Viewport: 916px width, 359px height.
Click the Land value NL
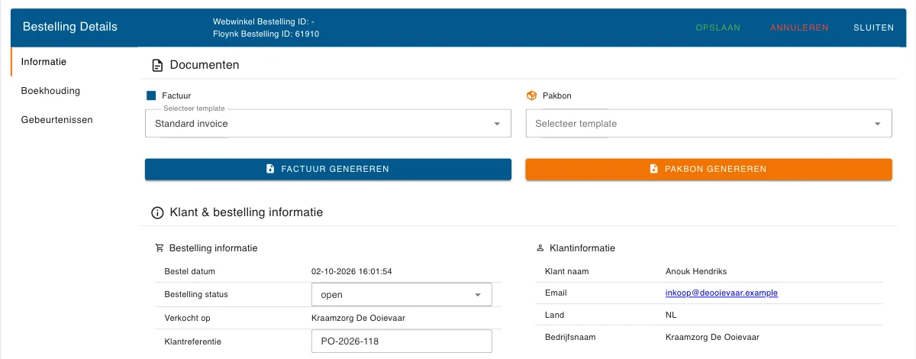671,315
